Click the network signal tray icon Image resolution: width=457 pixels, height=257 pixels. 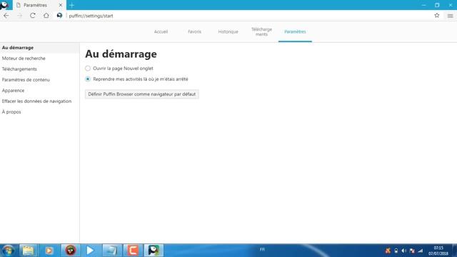tap(421, 251)
